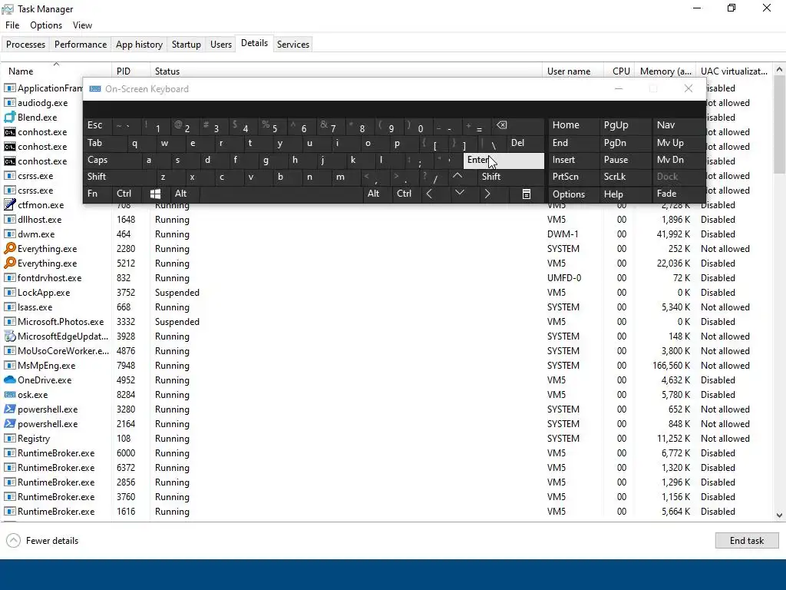Click the dwm.exe process icon
This screenshot has width=786, height=590.
9,234
